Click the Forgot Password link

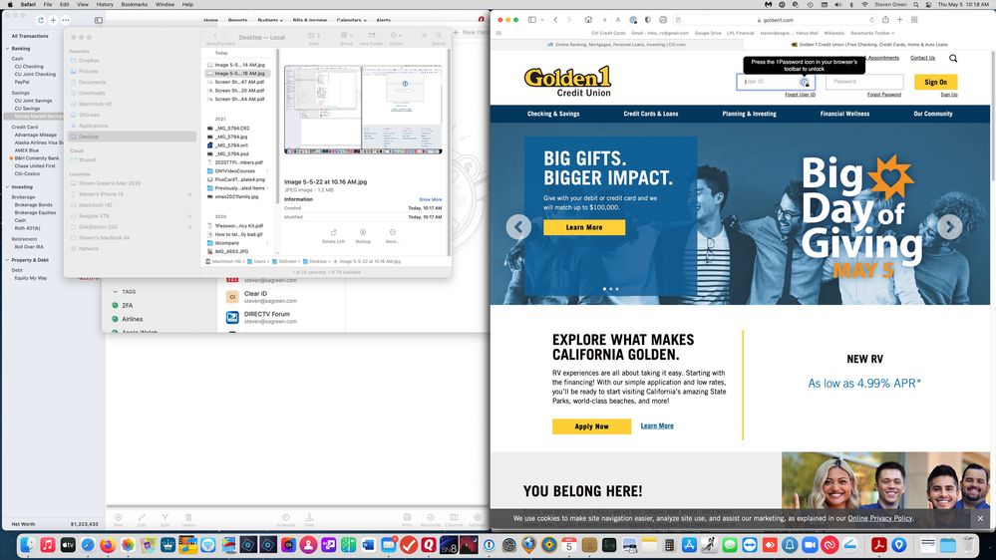883,95
